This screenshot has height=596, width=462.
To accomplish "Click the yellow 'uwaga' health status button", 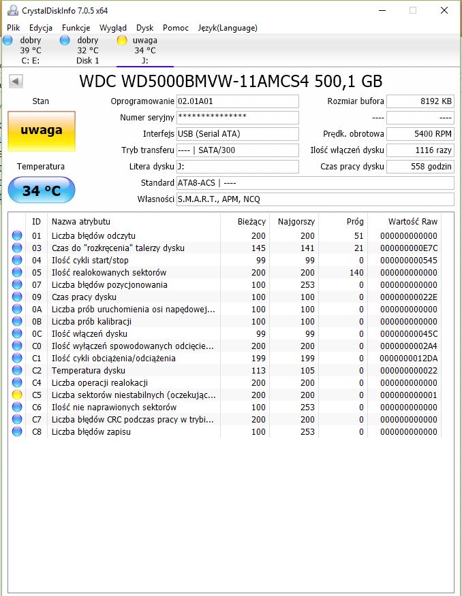I will click(42, 131).
